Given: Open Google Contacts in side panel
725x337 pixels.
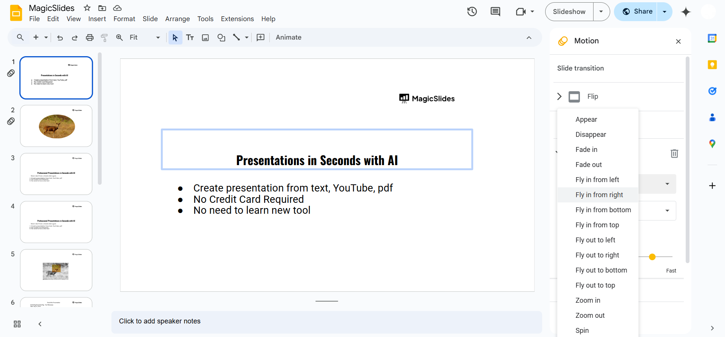Looking at the screenshot, I should tap(712, 117).
